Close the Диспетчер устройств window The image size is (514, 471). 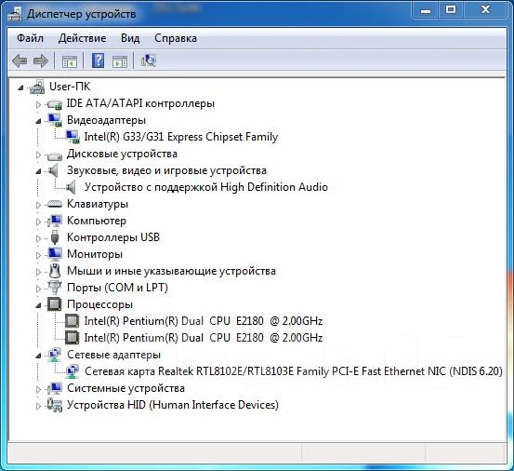pos(486,10)
